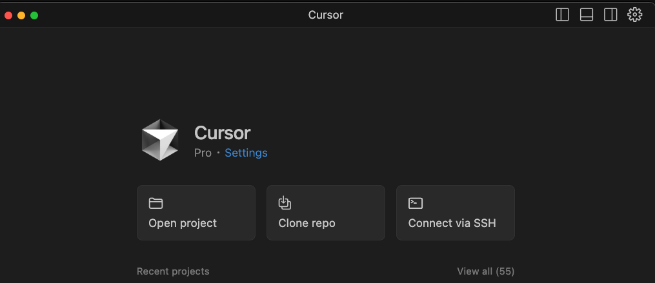Minimize the window with the yellow button

(21, 15)
